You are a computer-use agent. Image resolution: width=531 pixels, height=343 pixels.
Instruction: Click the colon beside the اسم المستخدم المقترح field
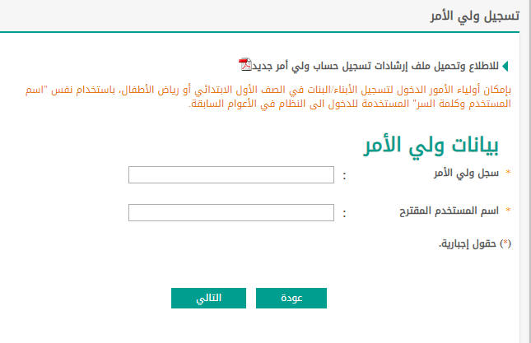coord(344,213)
